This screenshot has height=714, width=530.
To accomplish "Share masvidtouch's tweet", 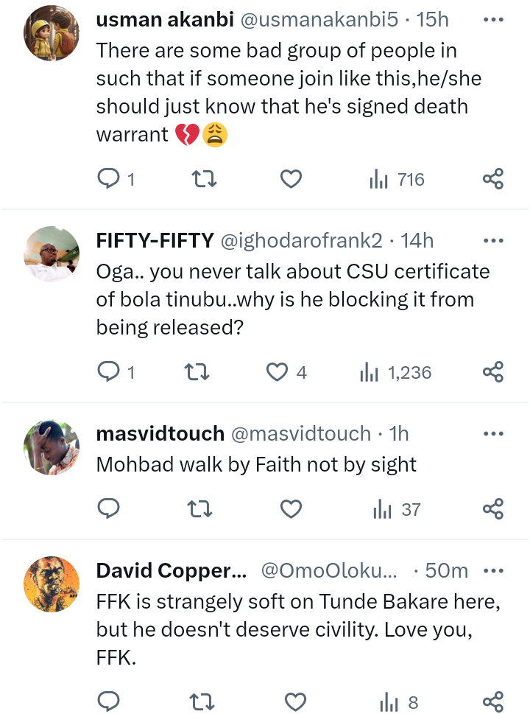I will point(492,508).
